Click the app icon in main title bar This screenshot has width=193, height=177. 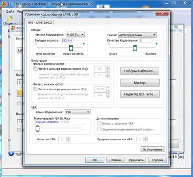[x=3, y=4]
